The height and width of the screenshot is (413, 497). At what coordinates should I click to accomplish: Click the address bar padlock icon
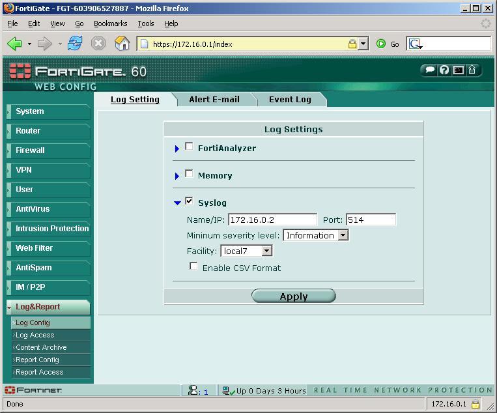(352, 44)
